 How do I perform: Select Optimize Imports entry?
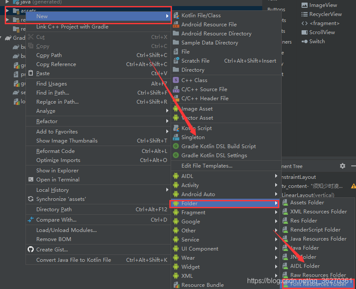click(99, 160)
